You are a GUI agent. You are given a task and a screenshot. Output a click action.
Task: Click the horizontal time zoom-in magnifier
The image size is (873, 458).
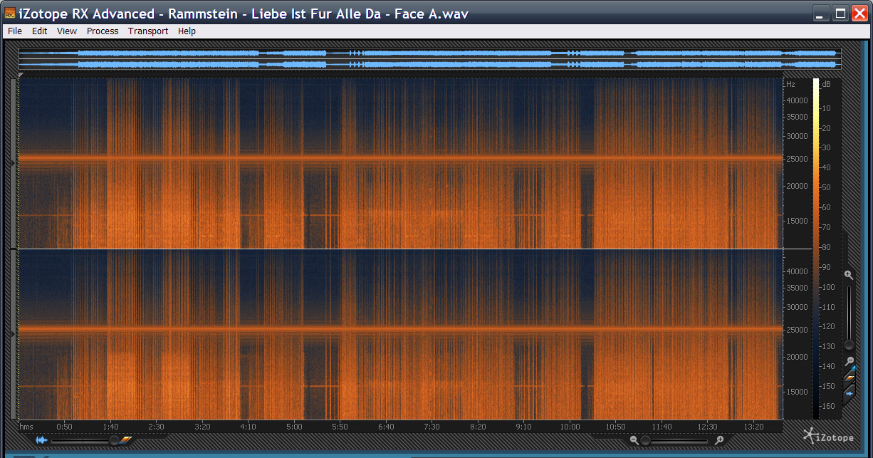[x=719, y=440]
